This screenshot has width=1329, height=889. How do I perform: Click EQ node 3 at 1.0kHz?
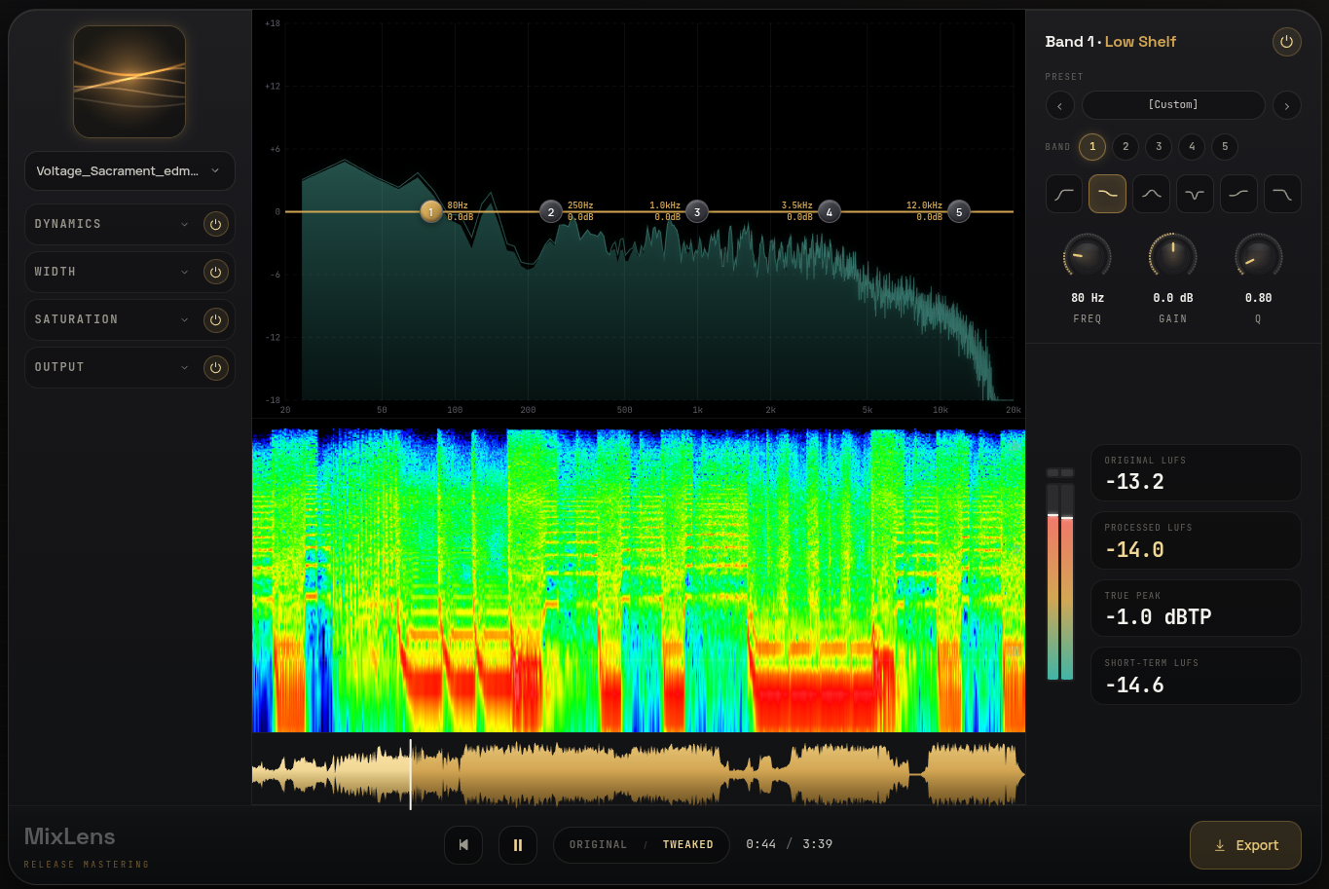click(x=697, y=211)
